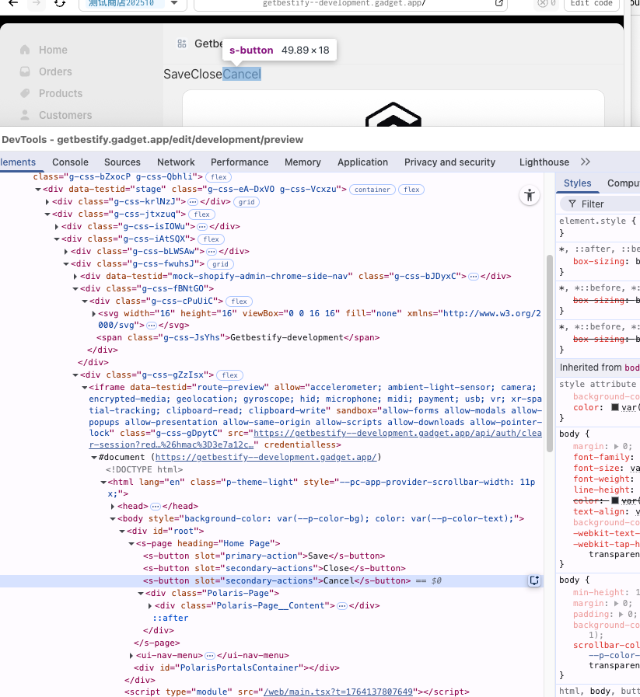Switch to the Console tab
640x697 pixels.
tap(70, 162)
